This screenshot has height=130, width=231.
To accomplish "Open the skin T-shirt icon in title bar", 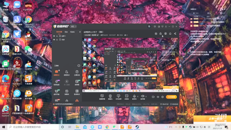I will click(x=162, y=27).
